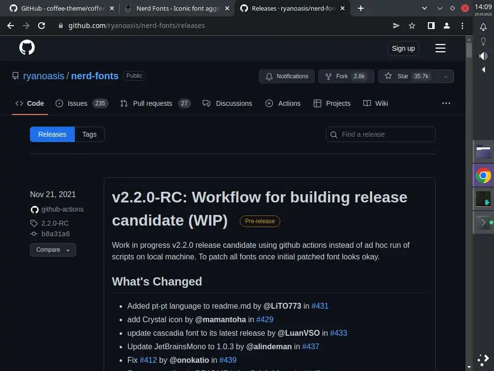Open a new browser tab
This screenshot has height=371, width=494.
[x=361, y=8]
